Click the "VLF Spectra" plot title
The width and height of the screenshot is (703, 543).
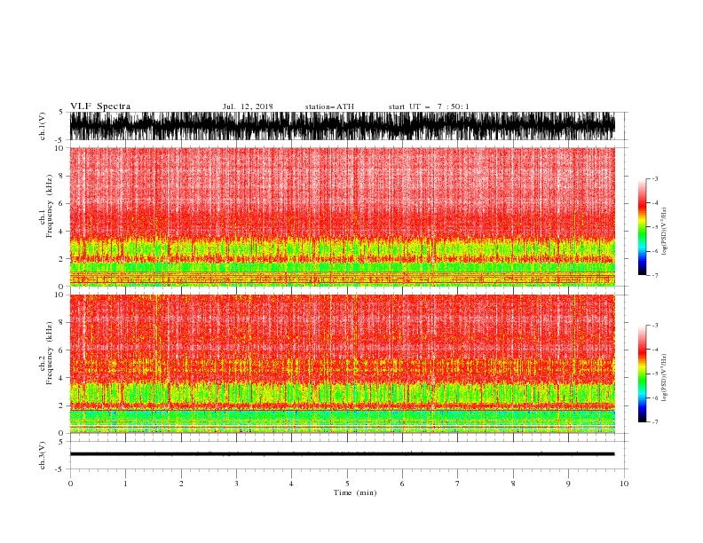coord(100,106)
